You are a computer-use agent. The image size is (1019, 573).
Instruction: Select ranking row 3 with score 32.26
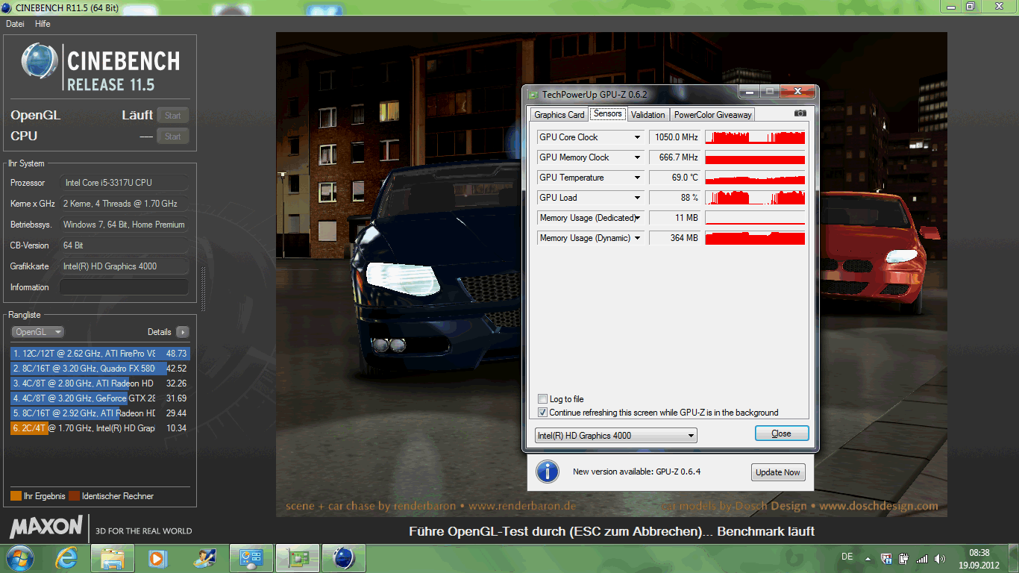pos(100,383)
